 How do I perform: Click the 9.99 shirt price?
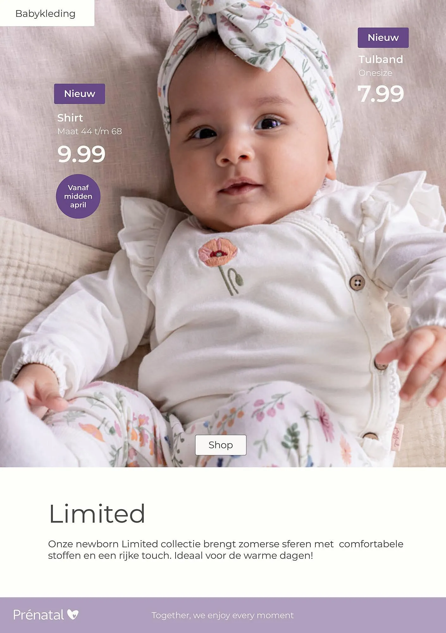(x=81, y=154)
